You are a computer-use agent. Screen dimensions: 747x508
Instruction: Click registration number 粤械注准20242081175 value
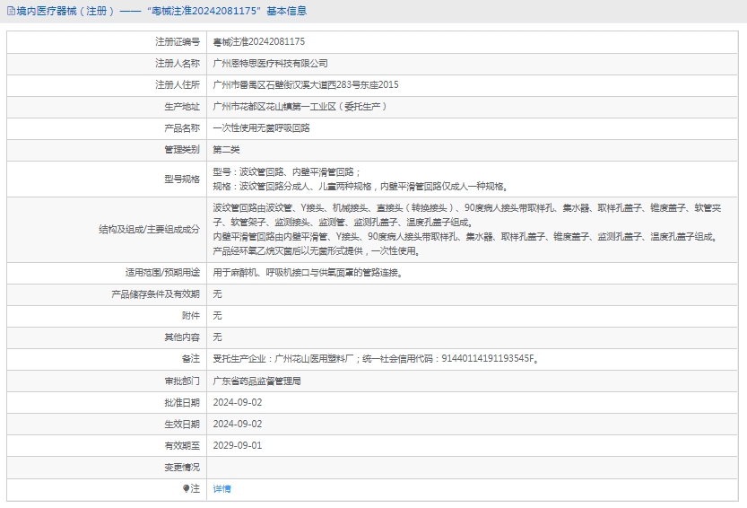258,41
